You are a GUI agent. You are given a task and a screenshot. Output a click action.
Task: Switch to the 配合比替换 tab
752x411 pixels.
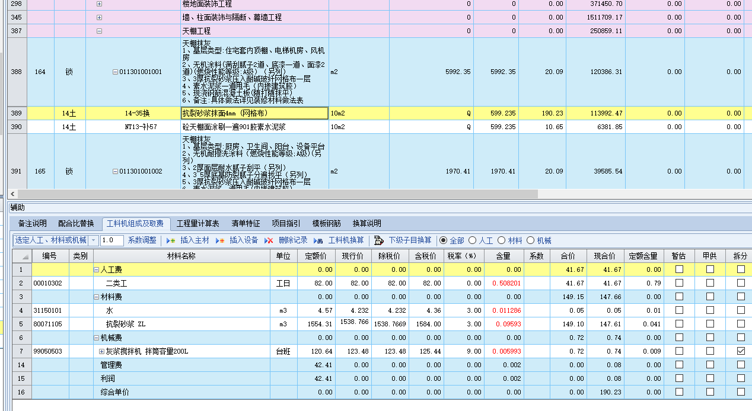click(77, 224)
